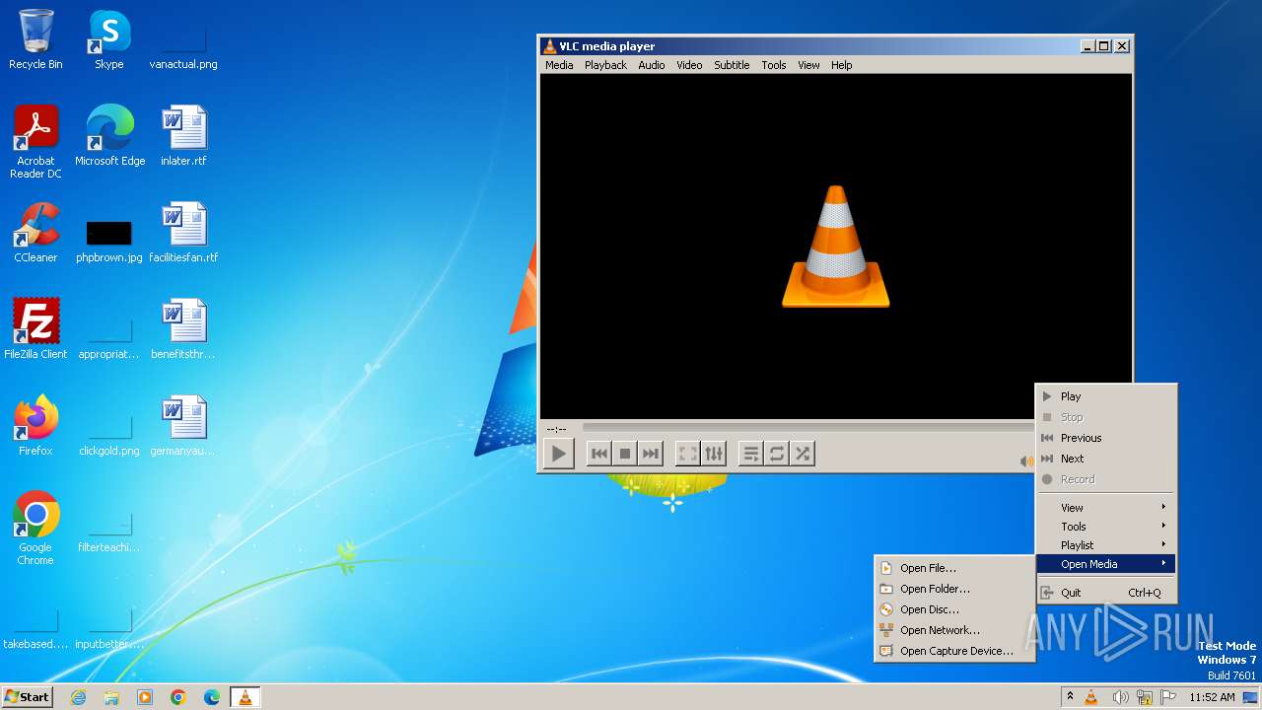Open the Video menu

(689, 65)
